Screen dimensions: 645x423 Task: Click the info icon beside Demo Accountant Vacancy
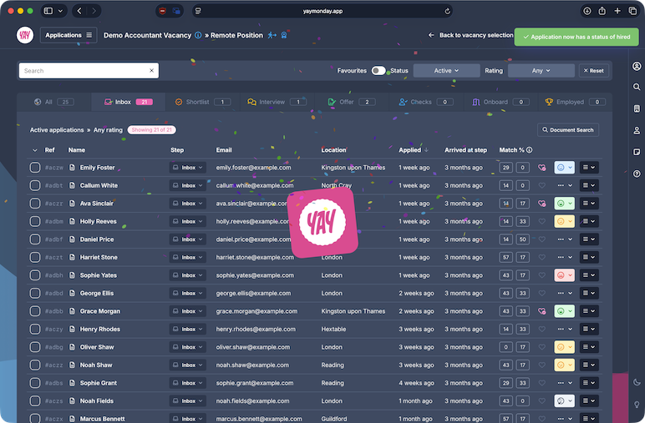point(198,35)
